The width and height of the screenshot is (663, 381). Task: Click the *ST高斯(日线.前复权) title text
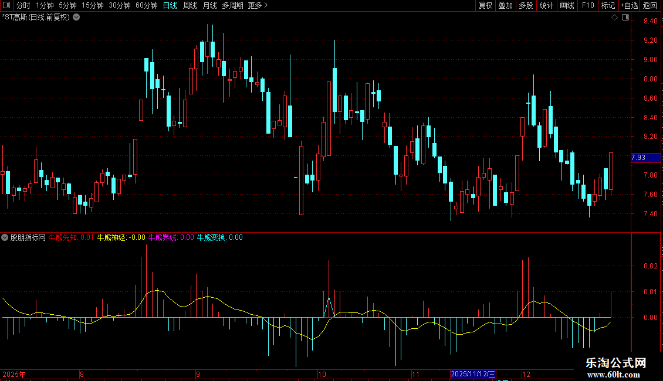click(x=36, y=18)
